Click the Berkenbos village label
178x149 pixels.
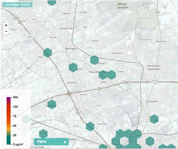click(117, 53)
